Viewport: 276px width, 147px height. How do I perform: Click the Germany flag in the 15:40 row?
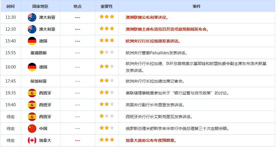point(32,41)
